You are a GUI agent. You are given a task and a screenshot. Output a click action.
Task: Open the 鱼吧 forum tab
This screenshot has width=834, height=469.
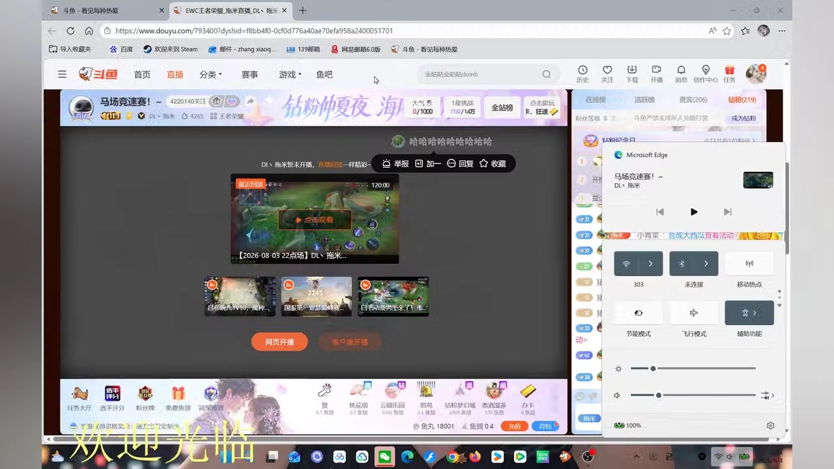click(324, 74)
